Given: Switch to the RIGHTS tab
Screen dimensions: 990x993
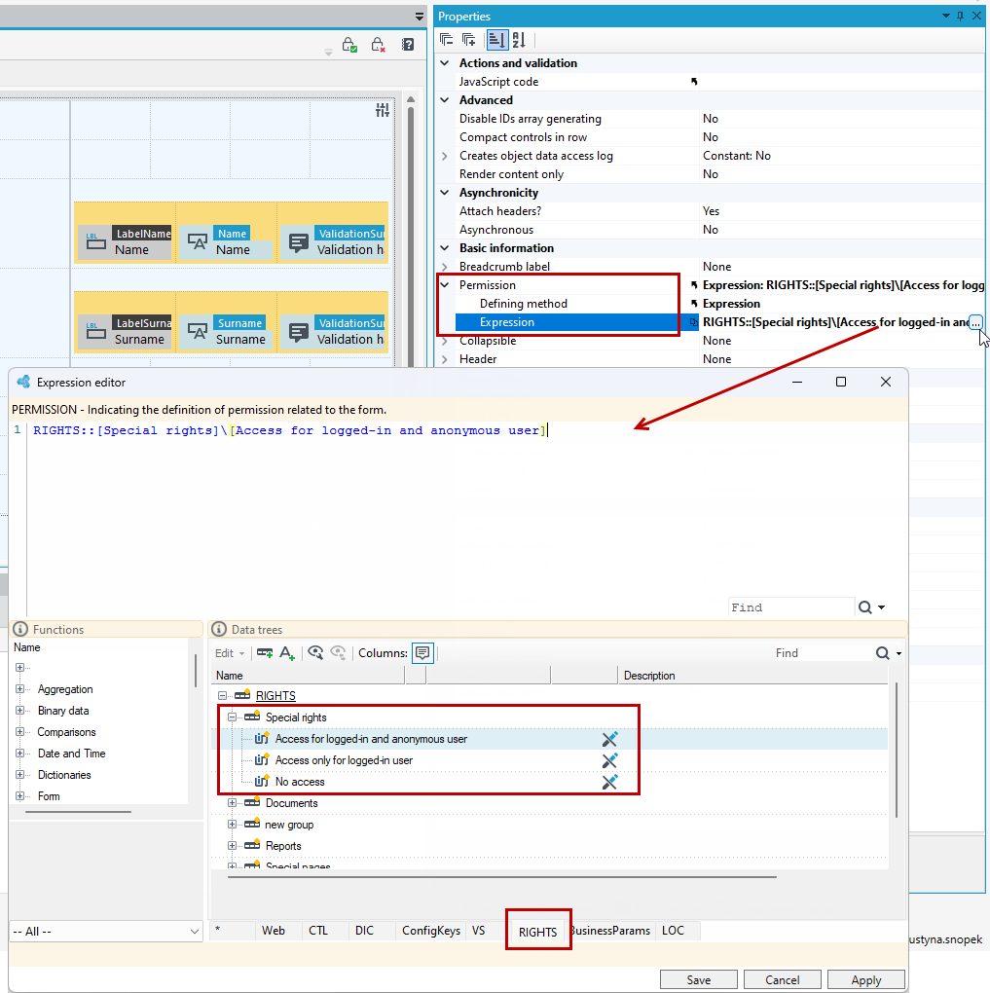Looking at the screenshot, I should [537, 933].
